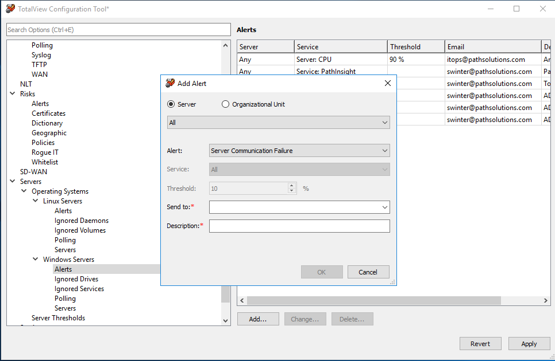The width and height of the screenshot is (555, 361).
Task: Click the Revert button
Action: click(x=480, y=343)
